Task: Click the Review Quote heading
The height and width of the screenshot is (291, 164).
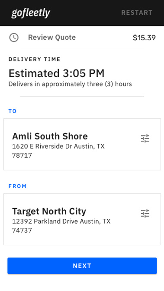Action: [x=52, y=37]
